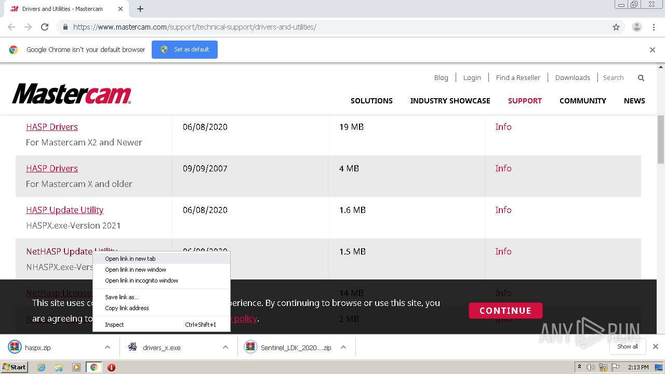665x374 pixels.
Task: Click the red Opera-style taskbar icon
Action: pyautogui.click(x=111, y=367)
